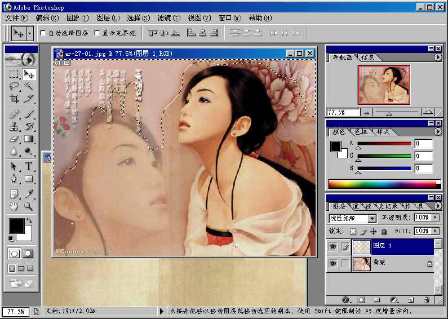This screenshot has width=448, height=319.
Task: Select the Blur tool
Action: [x=14, y=151]
